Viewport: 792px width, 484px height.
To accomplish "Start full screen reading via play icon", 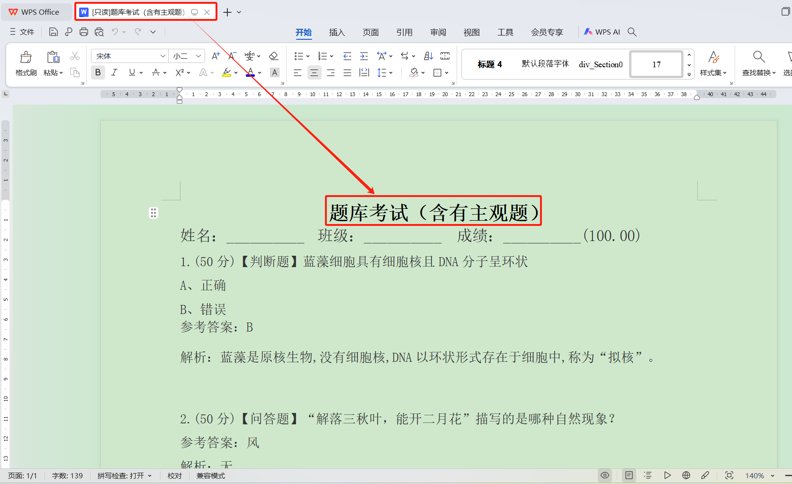I will click(x=667, y=475).
